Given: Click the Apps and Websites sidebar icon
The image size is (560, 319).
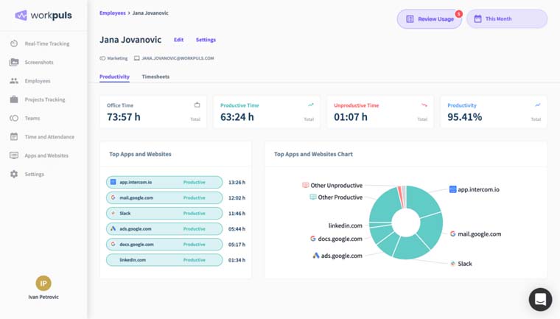Looking at the screenshot, I should 14,155.
